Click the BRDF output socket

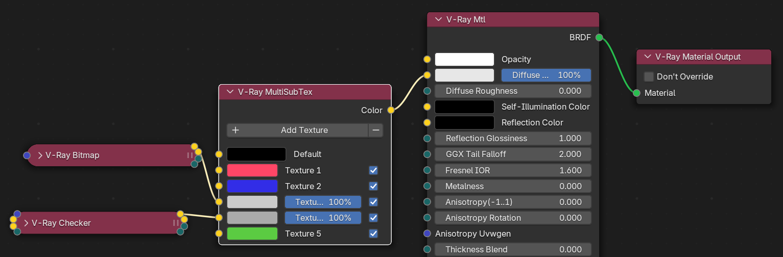click(x=599, y=37)
